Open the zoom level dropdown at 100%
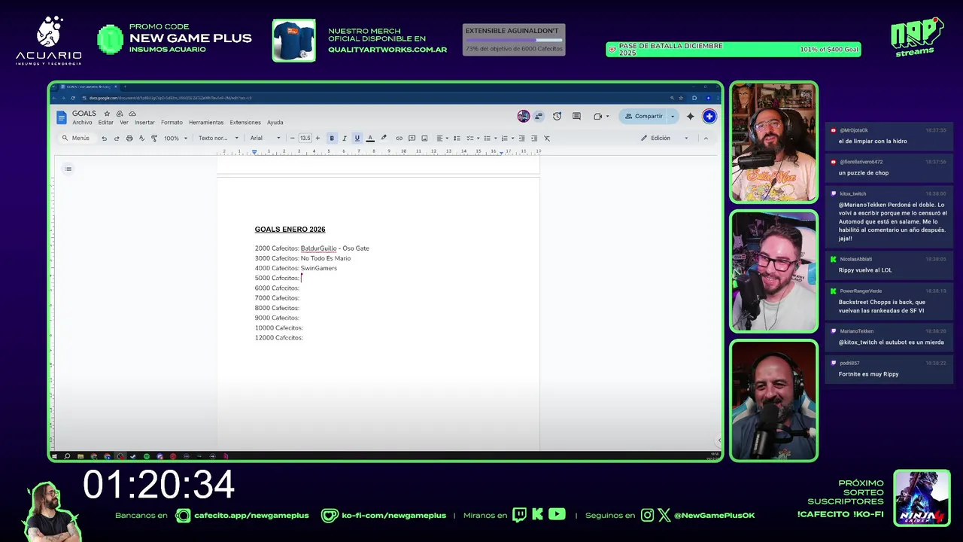This screenshot has width=963, height=542. coord(176,139)
